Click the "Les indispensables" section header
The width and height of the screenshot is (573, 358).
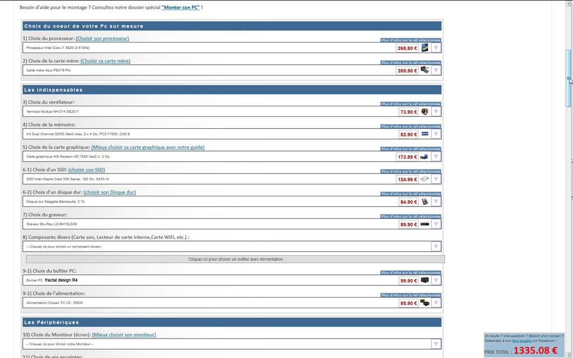pos(232,90)
